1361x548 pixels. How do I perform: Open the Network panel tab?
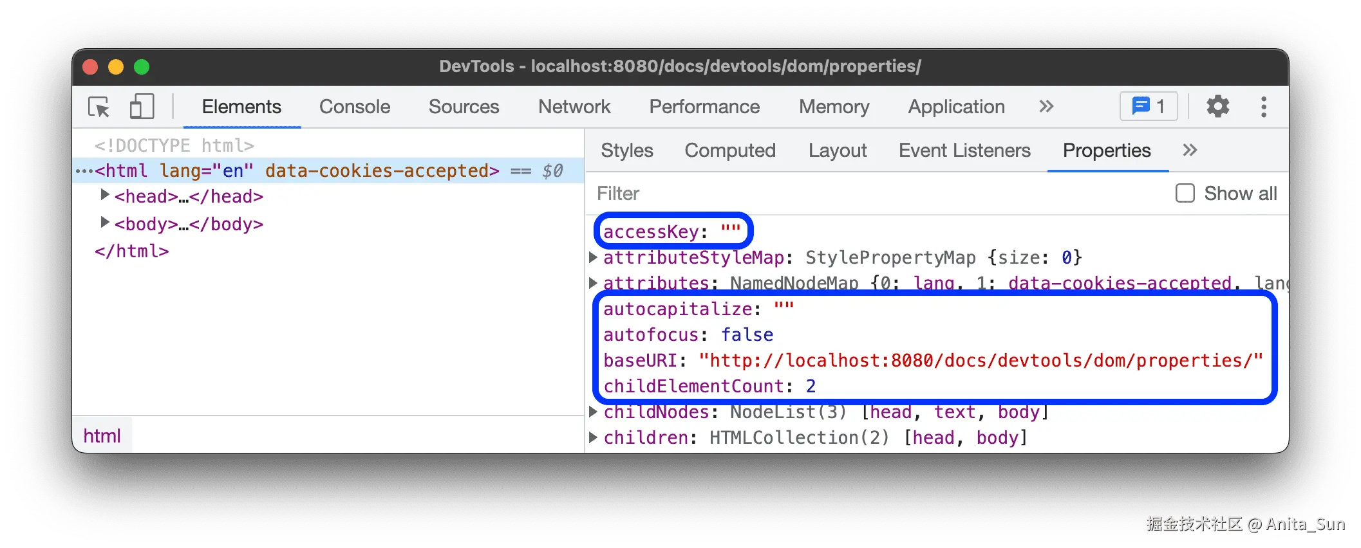click(x=574, y=107)
